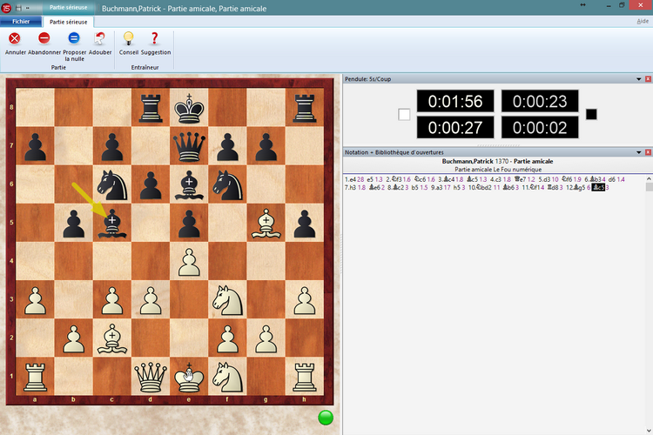Image resolution: width=653 pixels, height=435 pixels.
Task: Click the Adouber icon
Action: point(99,38)
